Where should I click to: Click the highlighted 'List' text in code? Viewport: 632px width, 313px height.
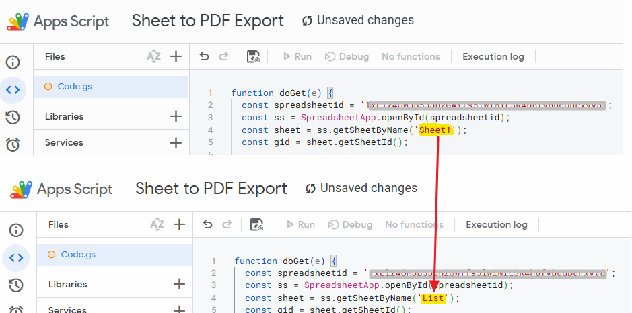[x=433, y=298]
